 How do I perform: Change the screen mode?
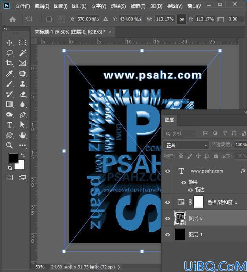click(22, 178)
